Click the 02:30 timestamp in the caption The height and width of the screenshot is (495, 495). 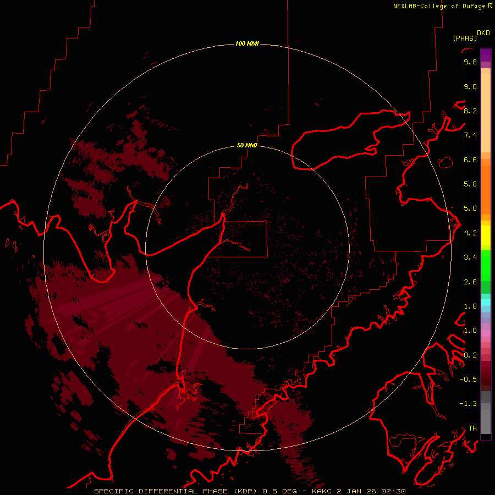pyautogui.click(x=393, y=491)
